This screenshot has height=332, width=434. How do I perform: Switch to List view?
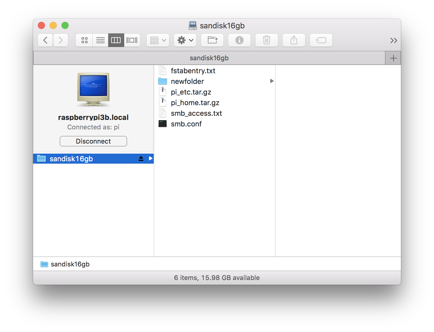click(x=100, y=40)
